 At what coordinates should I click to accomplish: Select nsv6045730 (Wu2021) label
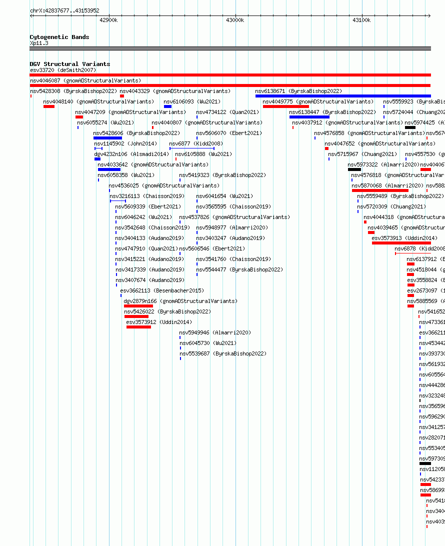click(x=208, y=342)
